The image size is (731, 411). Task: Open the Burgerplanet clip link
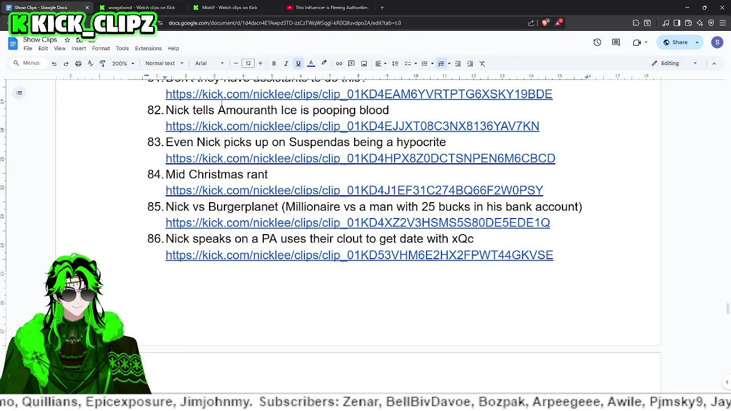pos(358,223)
